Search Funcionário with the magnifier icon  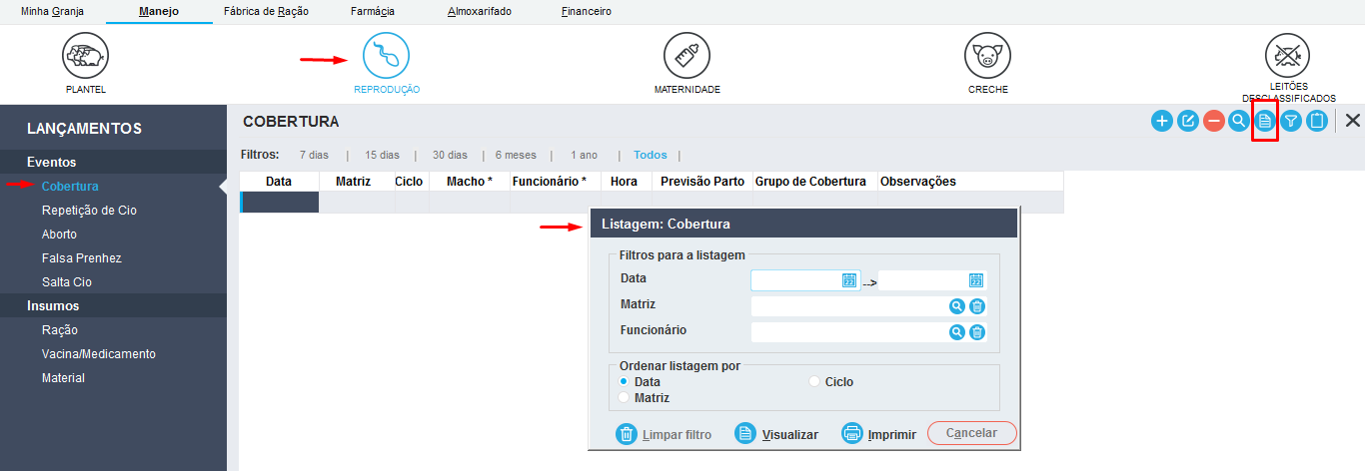[957, 332]
